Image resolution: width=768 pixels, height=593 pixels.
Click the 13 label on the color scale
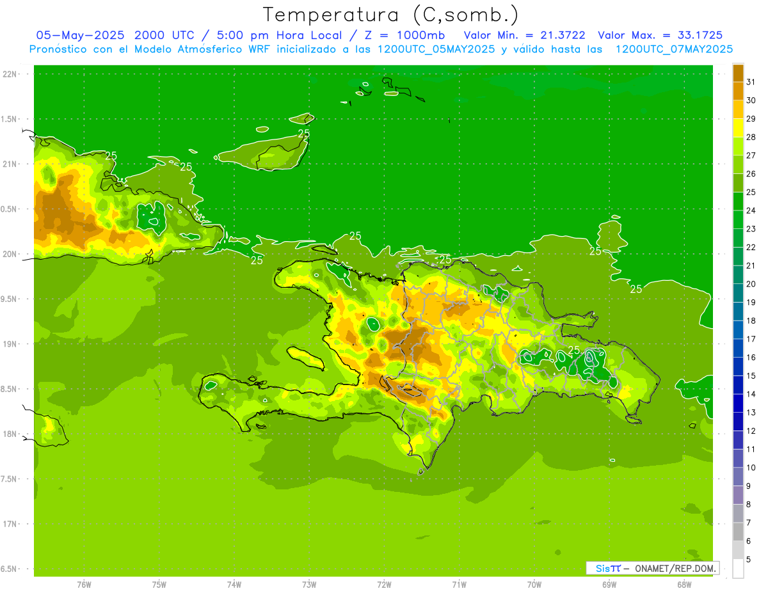pos(751,413)
